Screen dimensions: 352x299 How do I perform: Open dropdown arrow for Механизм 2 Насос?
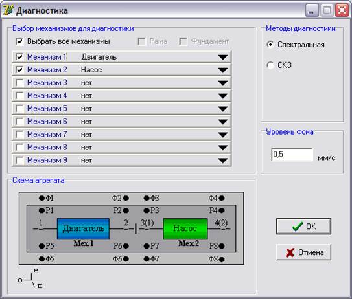[223, 71]
